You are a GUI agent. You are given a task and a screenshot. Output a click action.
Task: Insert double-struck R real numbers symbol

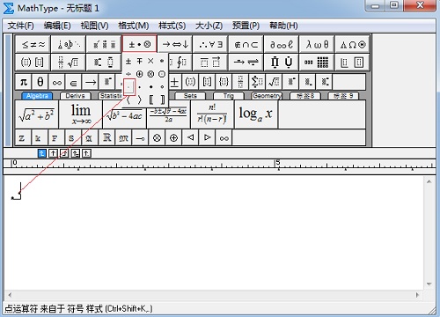point(106,137)
